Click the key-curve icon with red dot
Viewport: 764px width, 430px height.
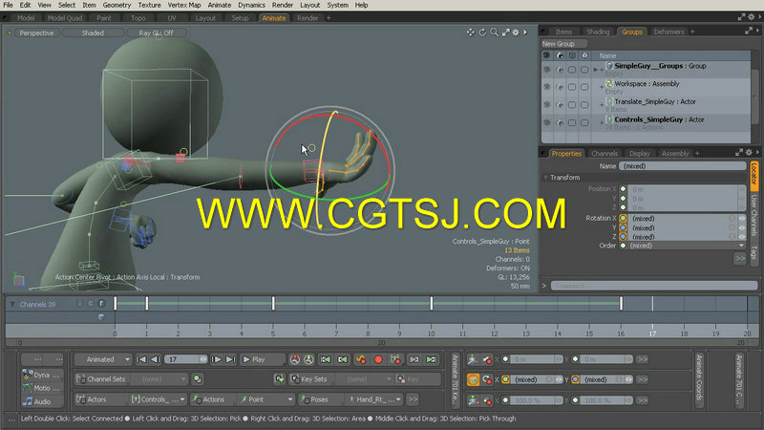click(361, 359)
